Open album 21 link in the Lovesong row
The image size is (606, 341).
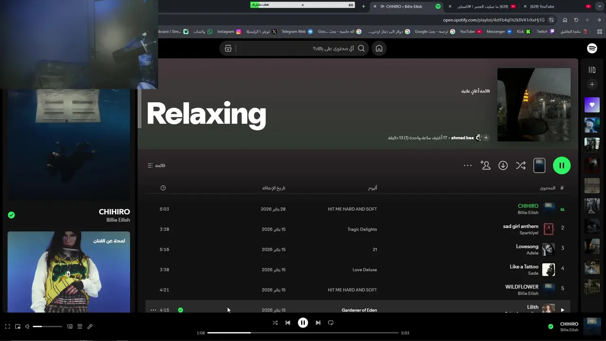tap(375, 250)
